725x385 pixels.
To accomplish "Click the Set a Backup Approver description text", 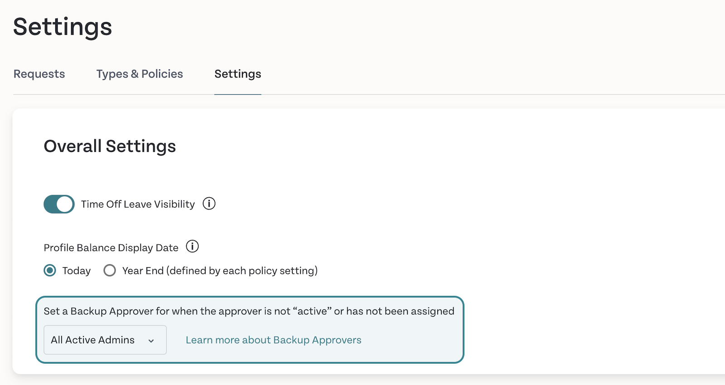I will (x=249, y=311).
